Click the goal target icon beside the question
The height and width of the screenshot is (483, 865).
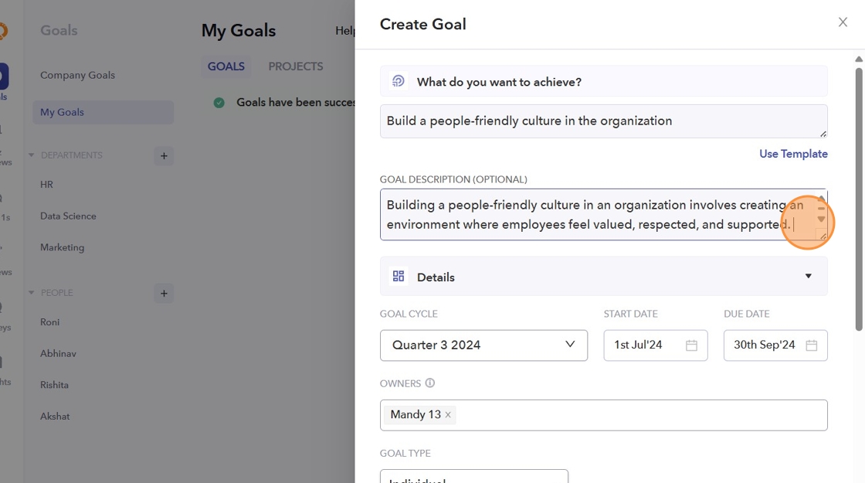point(399,81)
